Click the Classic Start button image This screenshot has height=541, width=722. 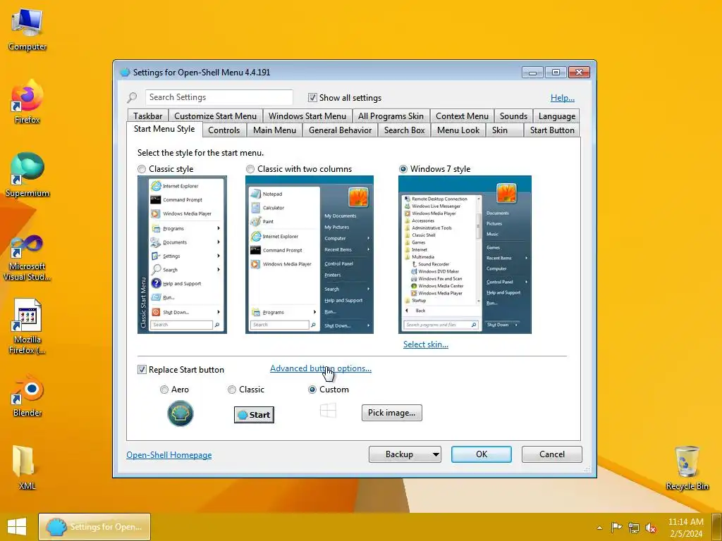(254, 414)
